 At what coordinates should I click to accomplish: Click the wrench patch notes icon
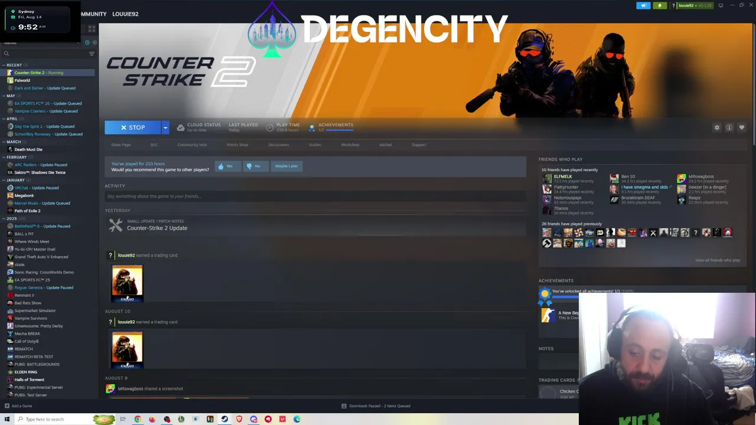116,225
